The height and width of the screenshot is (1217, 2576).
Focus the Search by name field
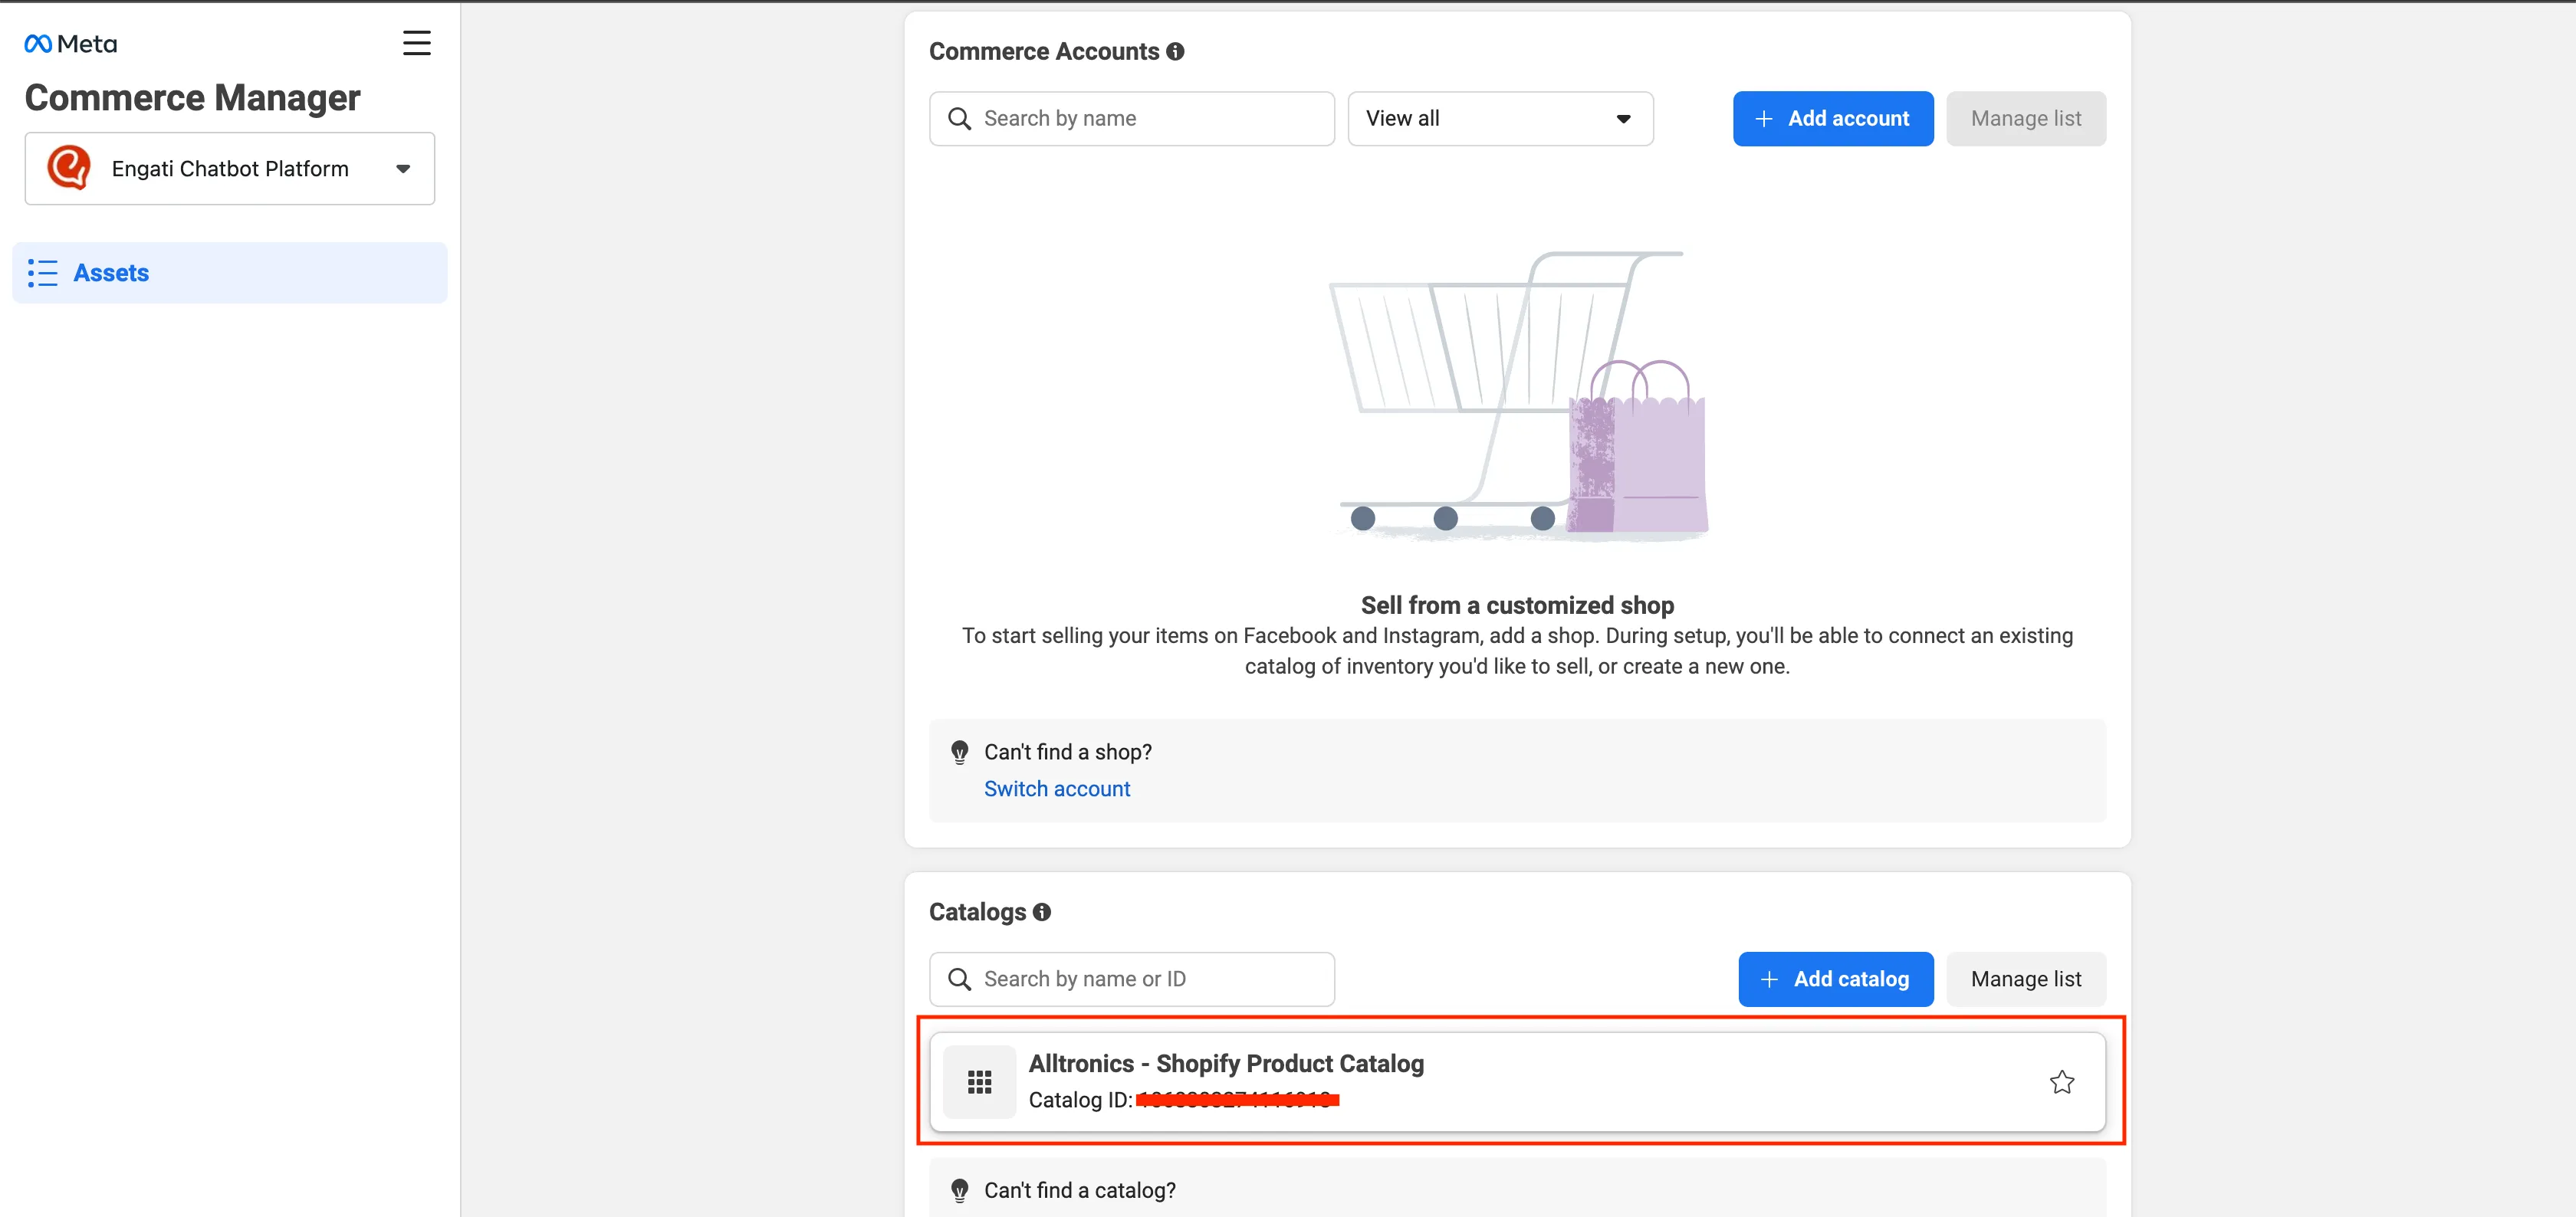tap(1131, 119)
